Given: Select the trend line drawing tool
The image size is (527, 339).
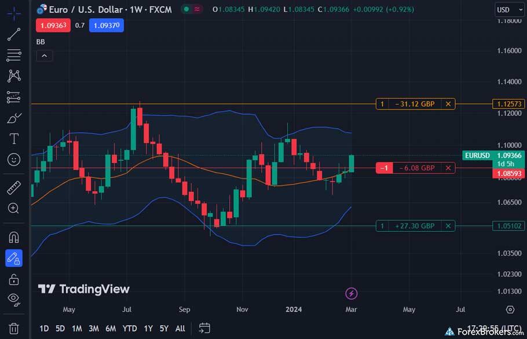Looking at the screenshot, I should click(x=14, y=34).
